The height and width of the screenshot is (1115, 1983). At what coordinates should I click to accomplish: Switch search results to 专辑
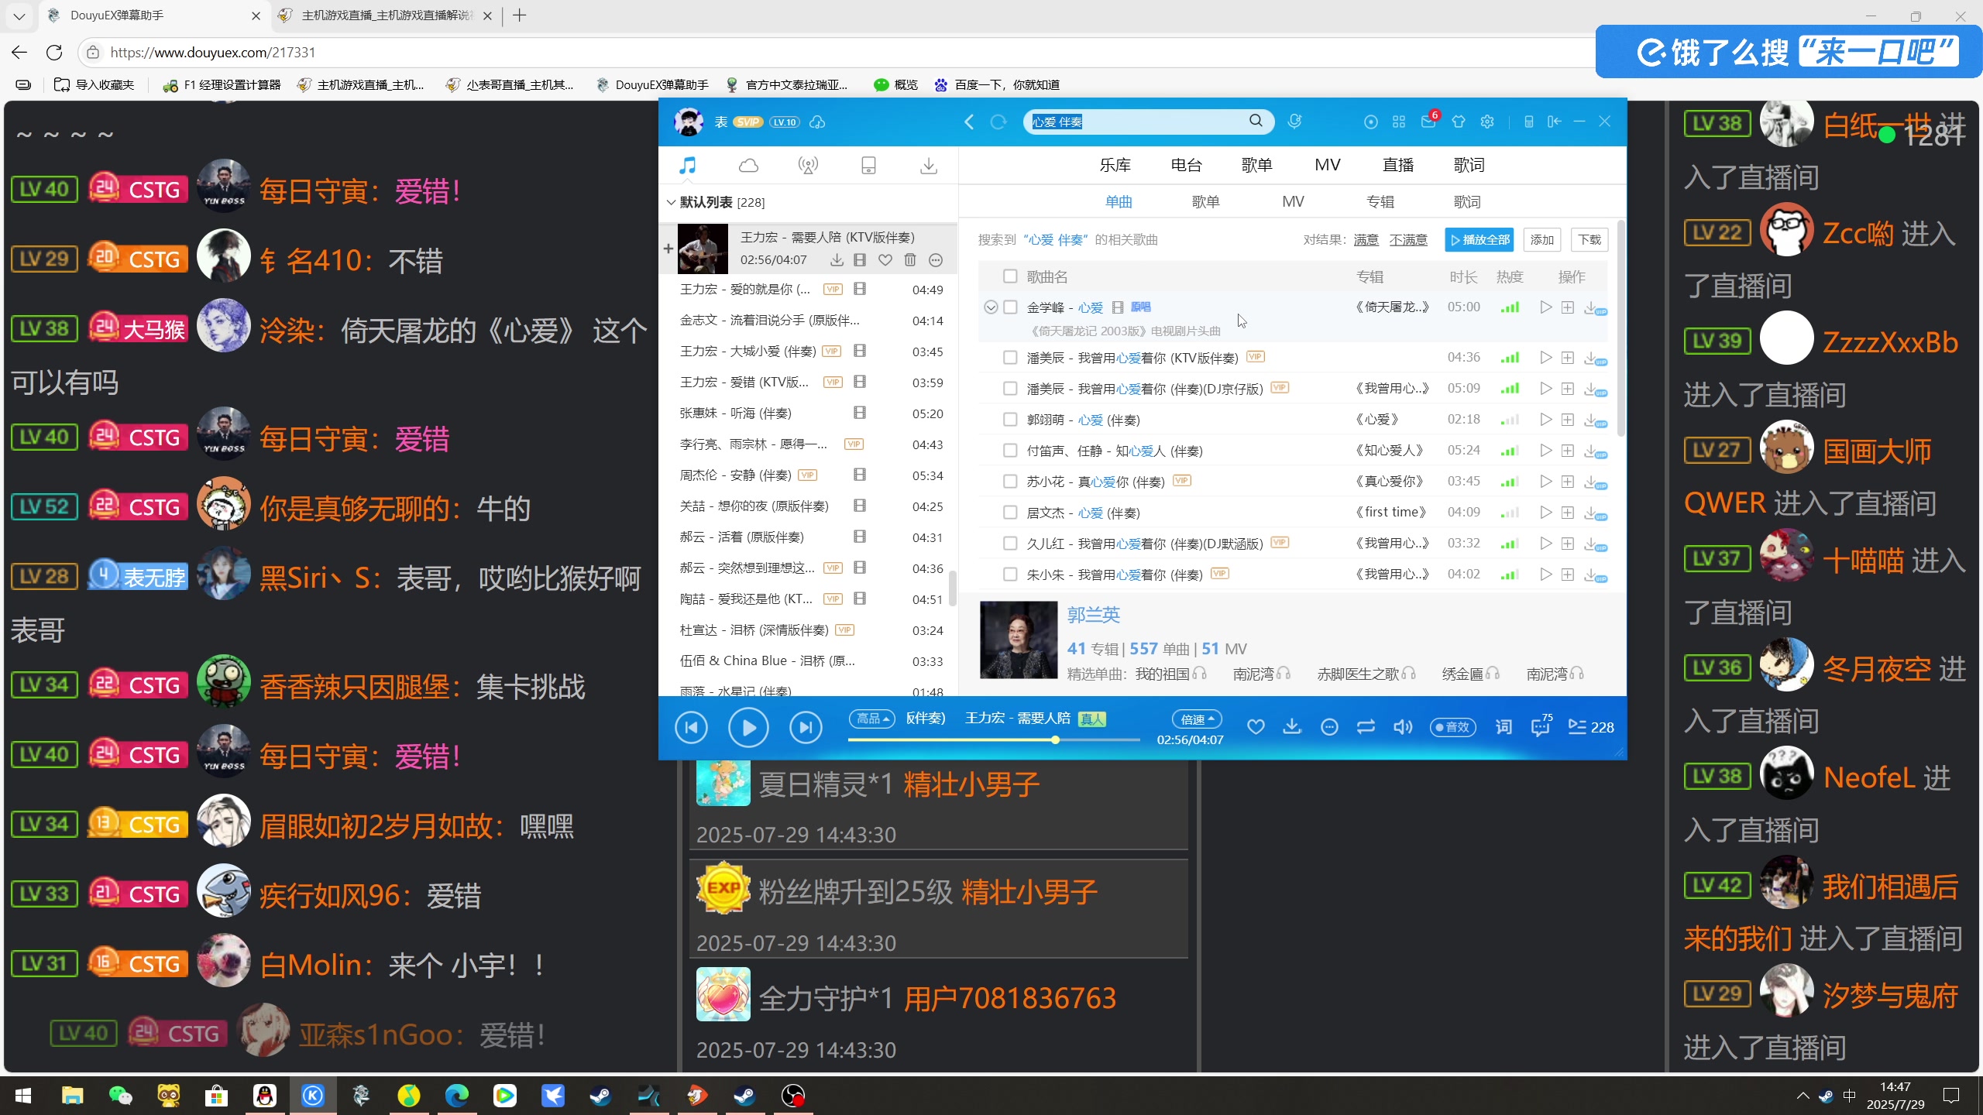pyautogui.click(x=1380, y=202)
